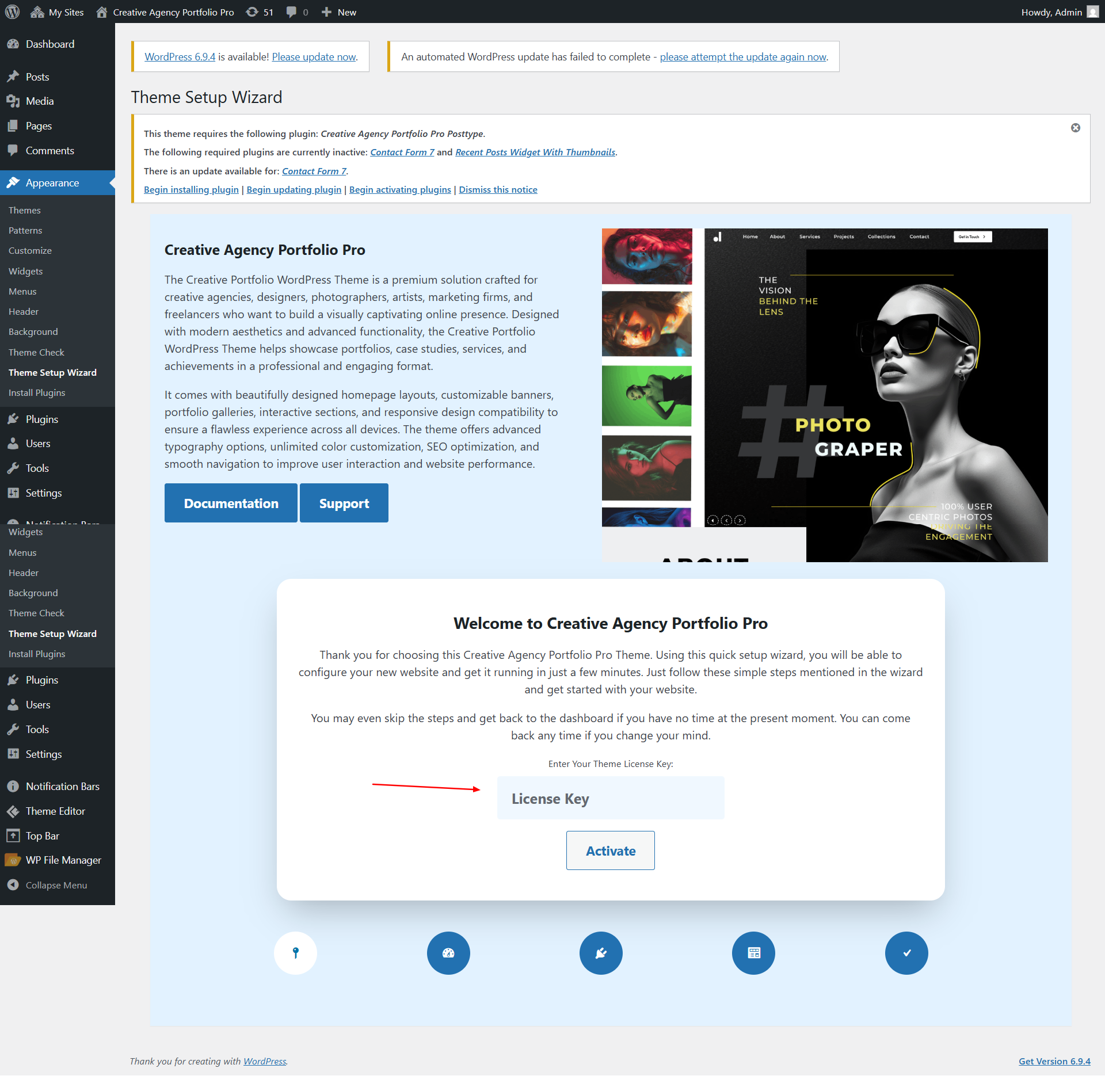The image size is (1105, 1076).
Task: Select the dashboard gauge step icon
Action: [448, 953]
